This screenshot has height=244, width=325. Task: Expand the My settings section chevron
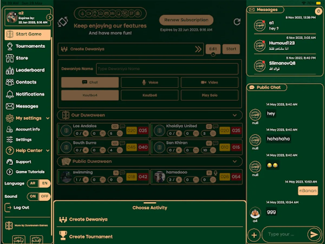pyautogui.click(x=48, y=118)
